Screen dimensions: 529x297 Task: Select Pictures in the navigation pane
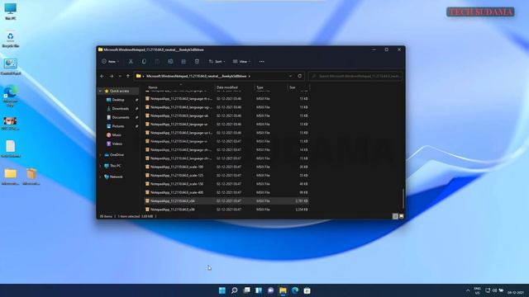(117, 126)
